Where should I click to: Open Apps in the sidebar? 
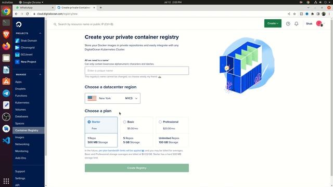18,82
